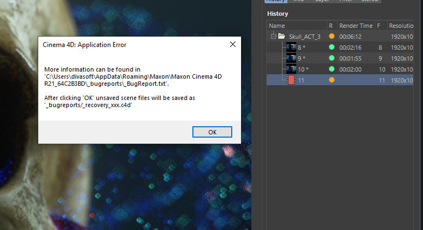Click render time 00:06:12

(x=350, y=37)
